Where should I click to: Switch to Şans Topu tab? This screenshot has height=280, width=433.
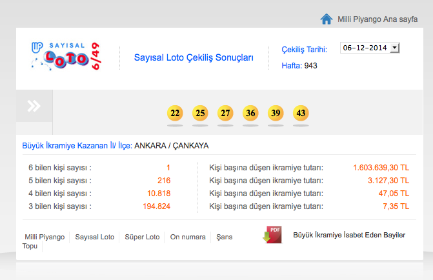coord(224,237)
